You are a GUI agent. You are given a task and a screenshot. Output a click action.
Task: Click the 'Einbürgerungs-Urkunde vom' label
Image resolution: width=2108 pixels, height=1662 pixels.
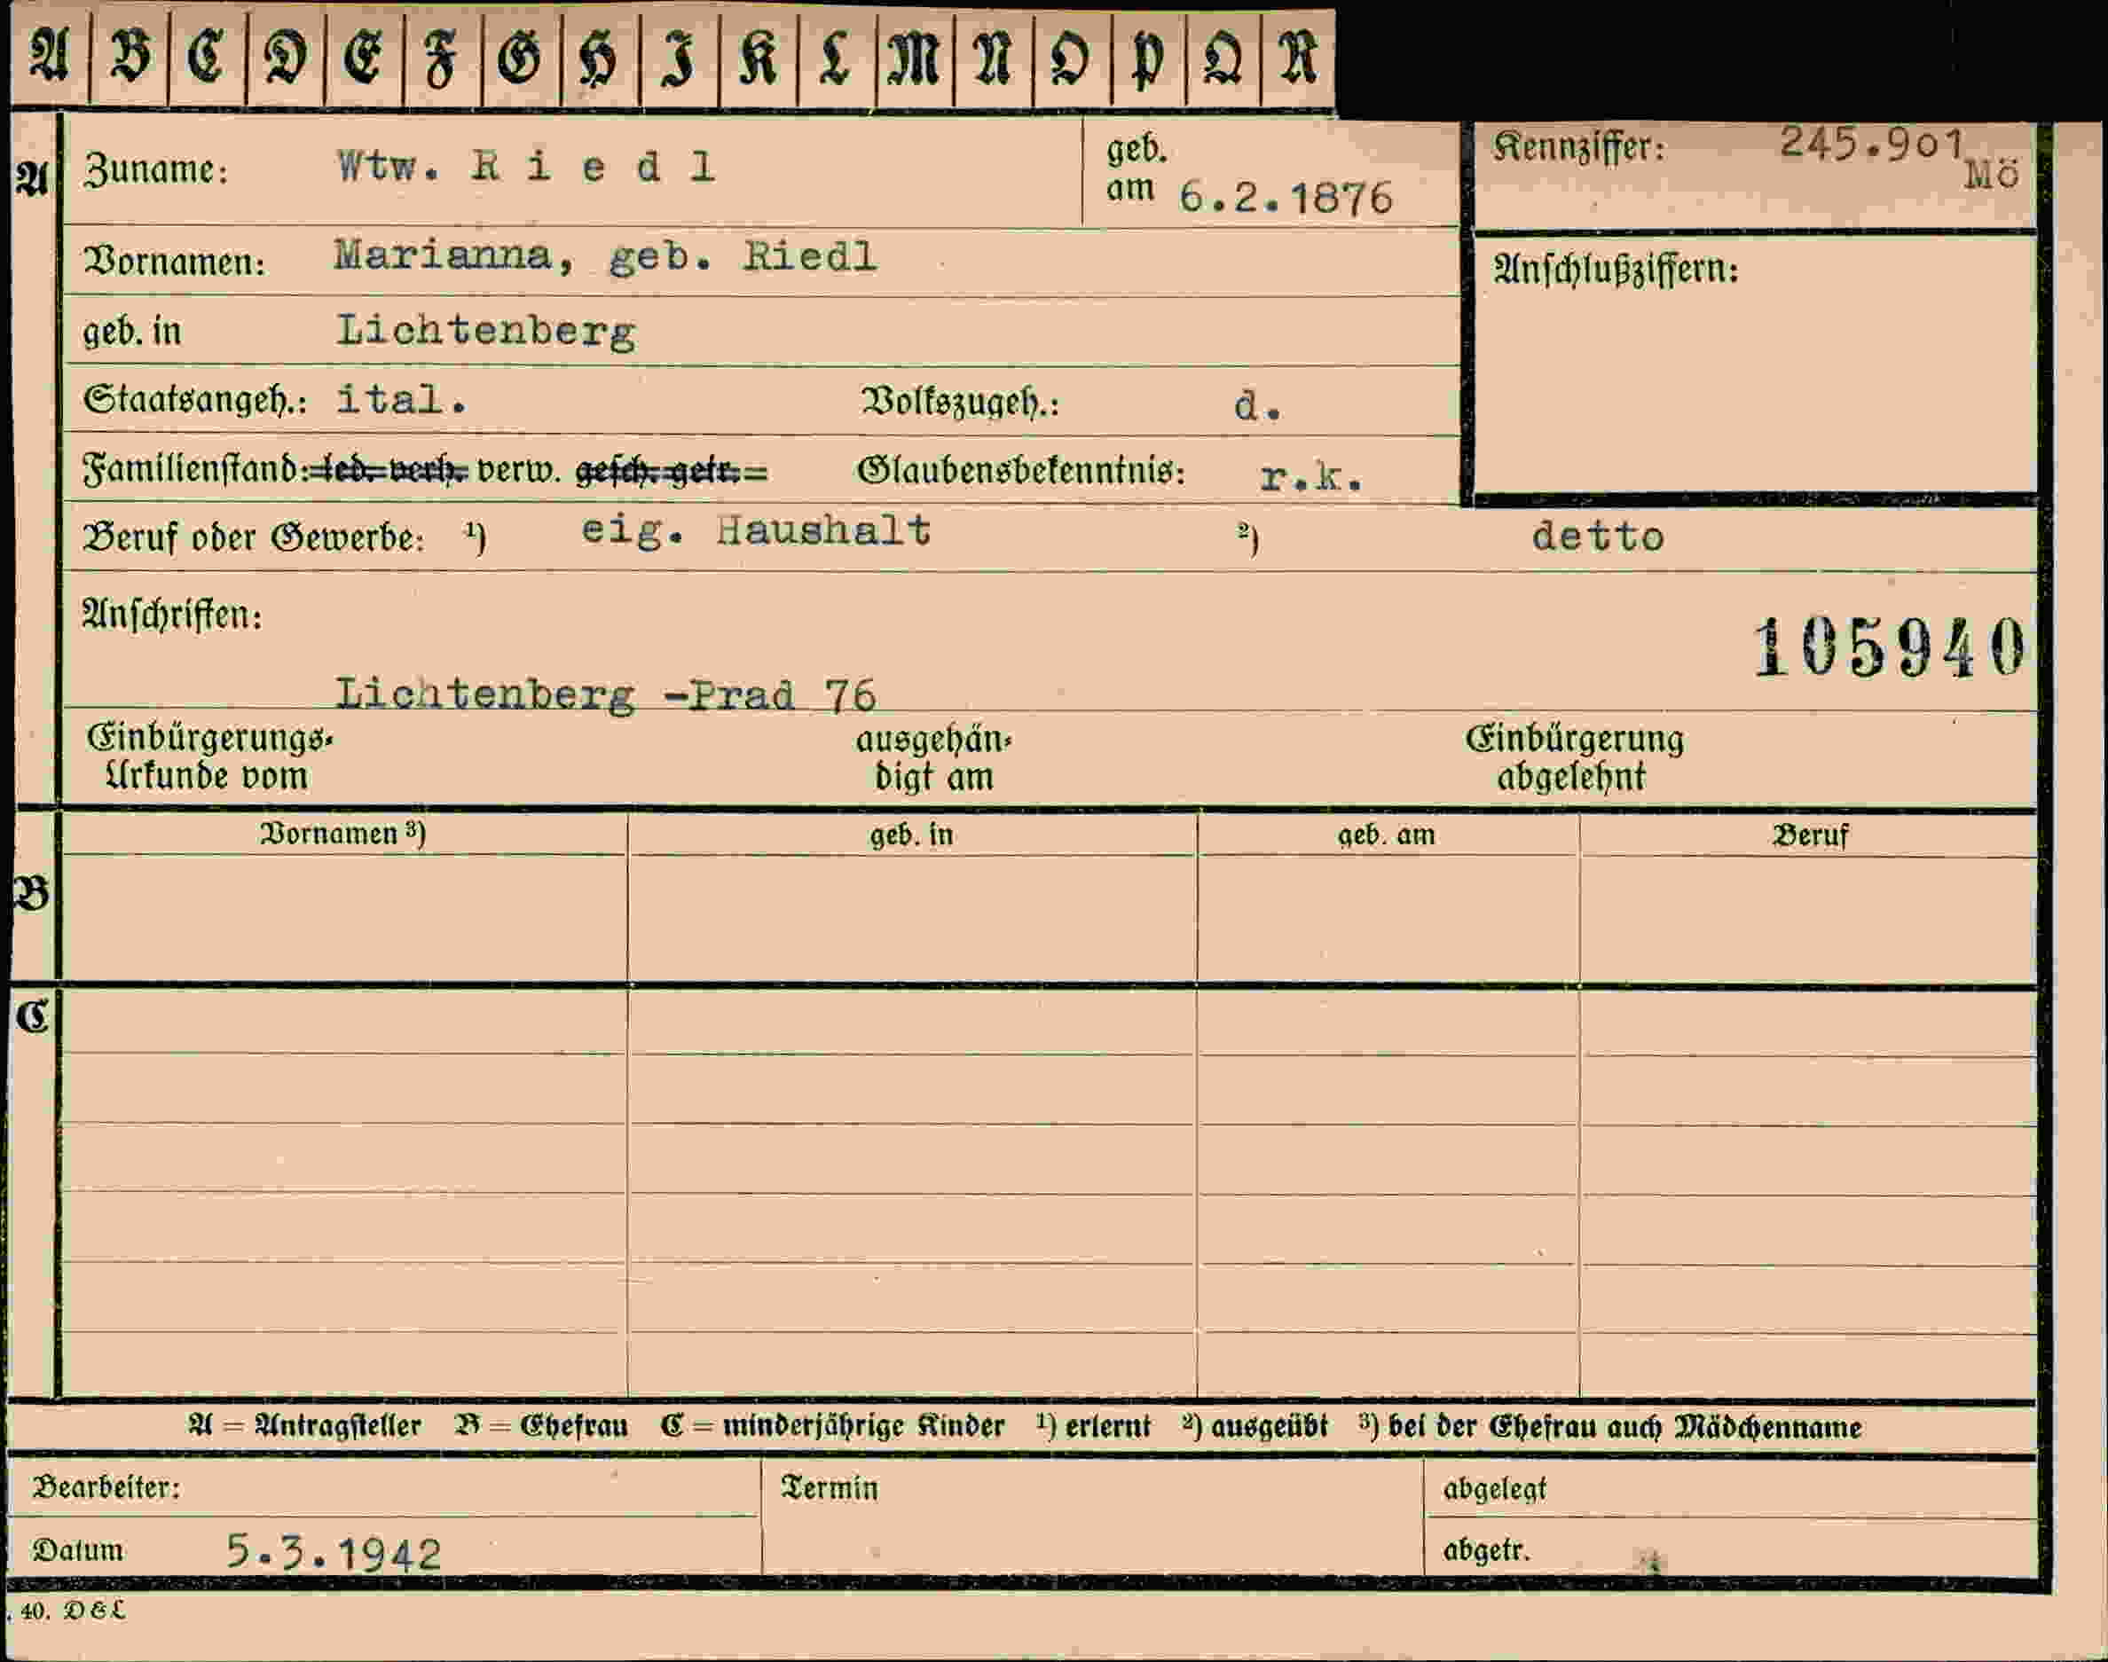209,757
